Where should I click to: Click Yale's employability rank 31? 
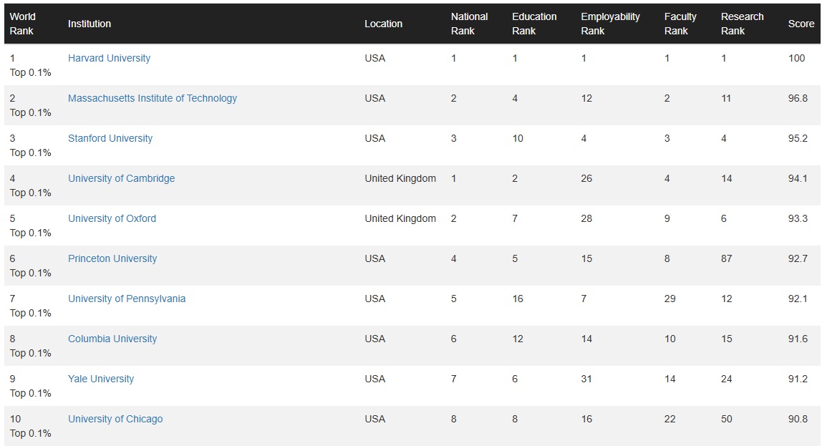pyautogui.click(x=586, y=379)
